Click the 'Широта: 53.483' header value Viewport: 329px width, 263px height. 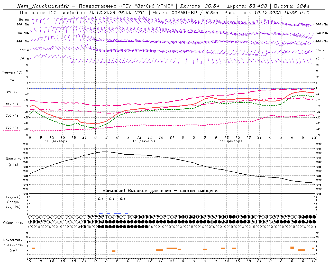click(x=246, y=6)
